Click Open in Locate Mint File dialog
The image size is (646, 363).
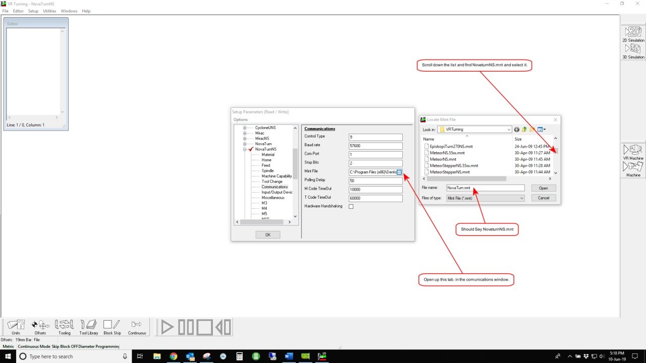[x=543, y=188]
